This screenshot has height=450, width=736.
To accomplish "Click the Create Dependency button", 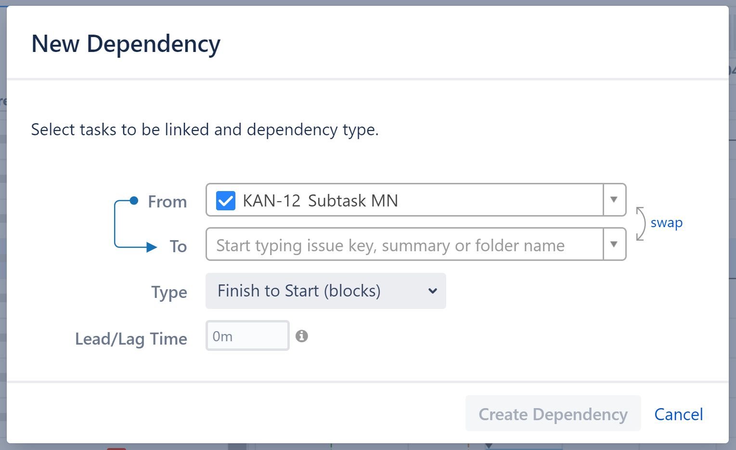I will pyautogui.click(x=553, y=413).
